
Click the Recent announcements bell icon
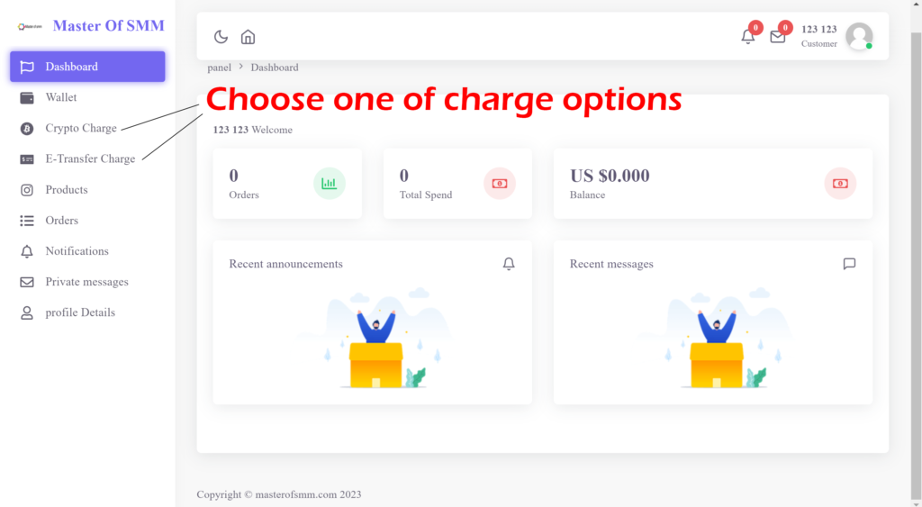pos(509,264)
